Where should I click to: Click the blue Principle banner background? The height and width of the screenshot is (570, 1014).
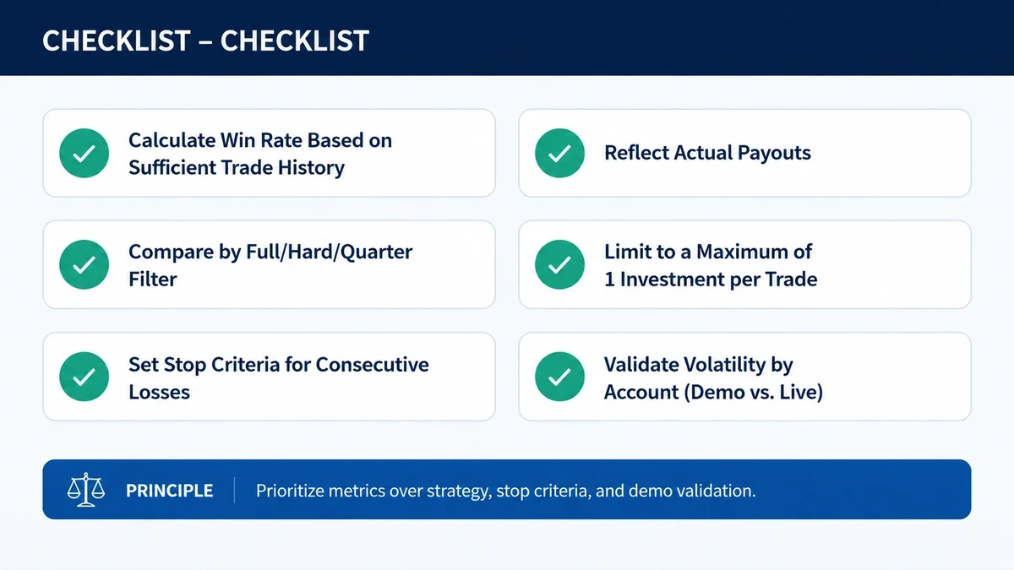click(862, 490)
